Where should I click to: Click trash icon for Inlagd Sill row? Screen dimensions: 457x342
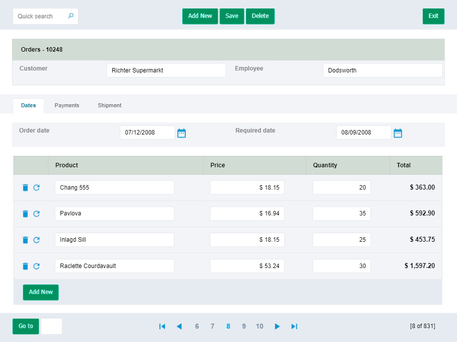[25, 240]
